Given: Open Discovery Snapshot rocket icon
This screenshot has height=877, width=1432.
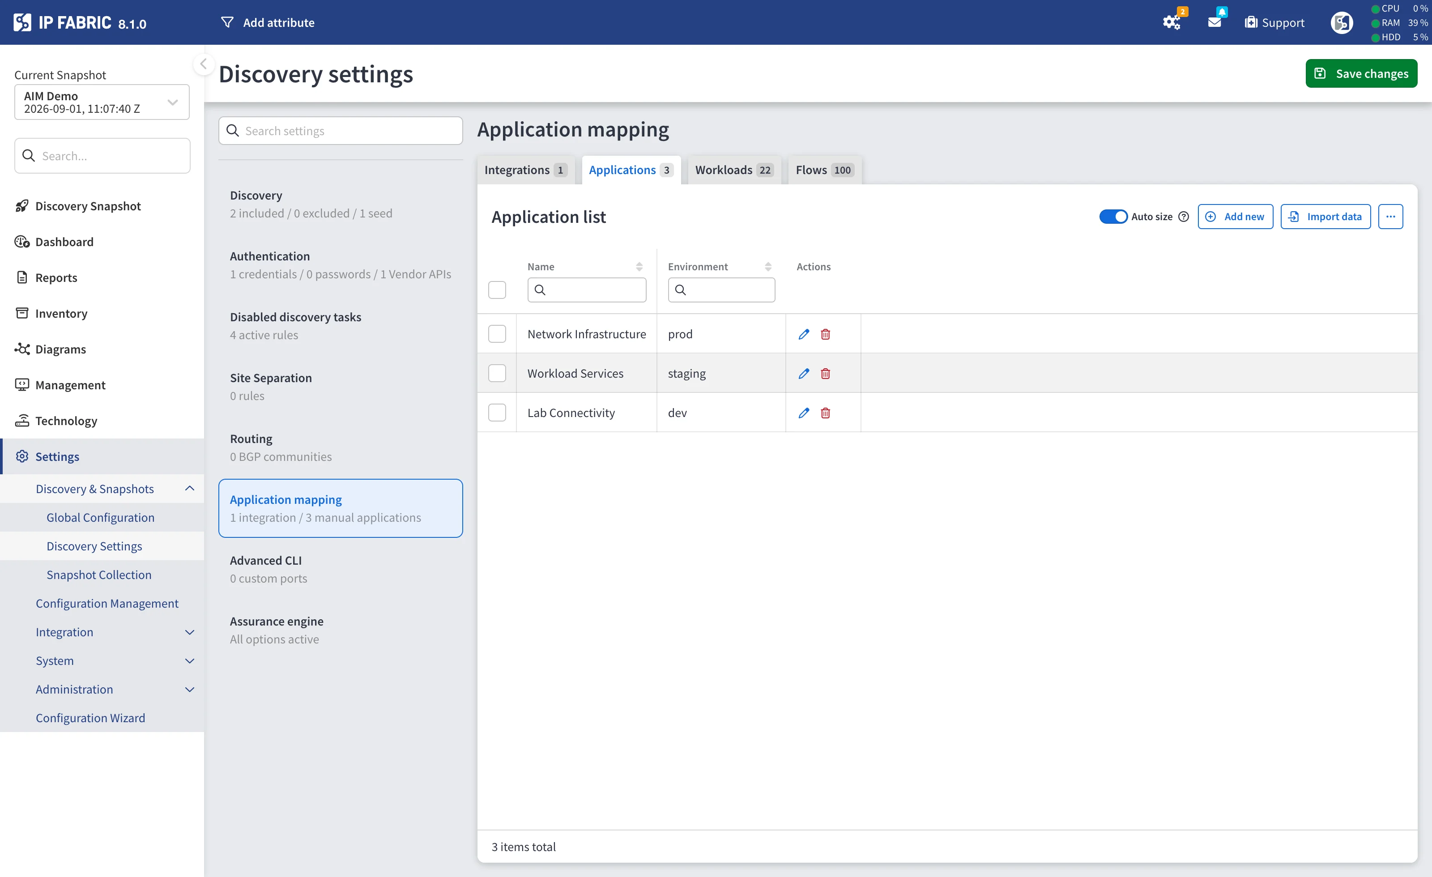Looking at the screenshot, I should click(x=22, y=206).
